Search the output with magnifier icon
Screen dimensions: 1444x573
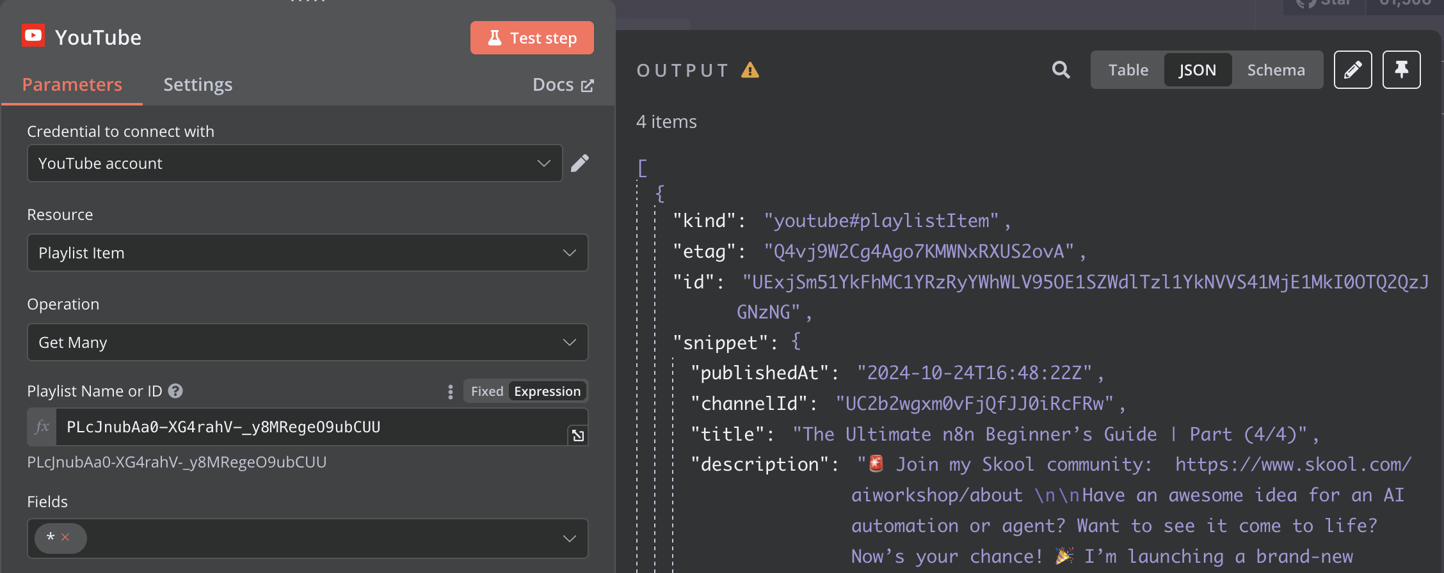(1061, 70)
